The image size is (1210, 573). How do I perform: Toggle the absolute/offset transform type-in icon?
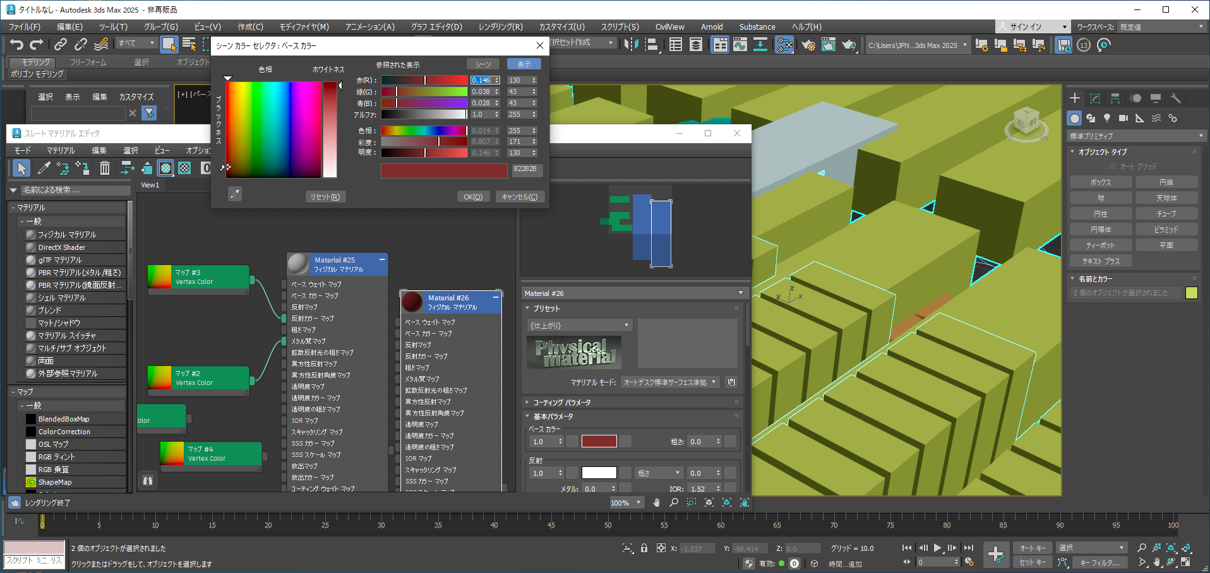click(661, 548)
